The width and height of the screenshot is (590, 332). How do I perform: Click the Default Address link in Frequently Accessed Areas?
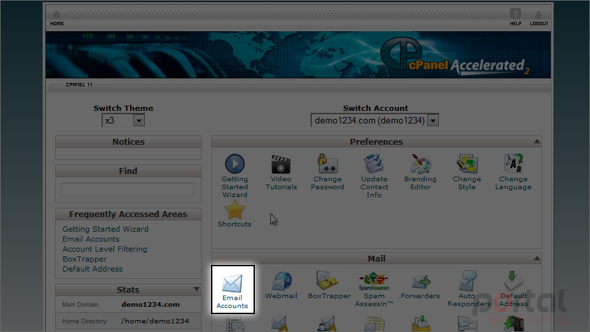point(92,269)
